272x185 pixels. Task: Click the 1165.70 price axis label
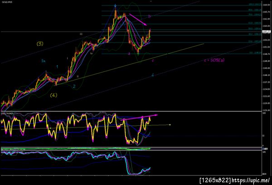click(x=266, y=12)
